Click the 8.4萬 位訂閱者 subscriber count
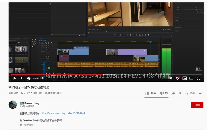 pos(27,106)
